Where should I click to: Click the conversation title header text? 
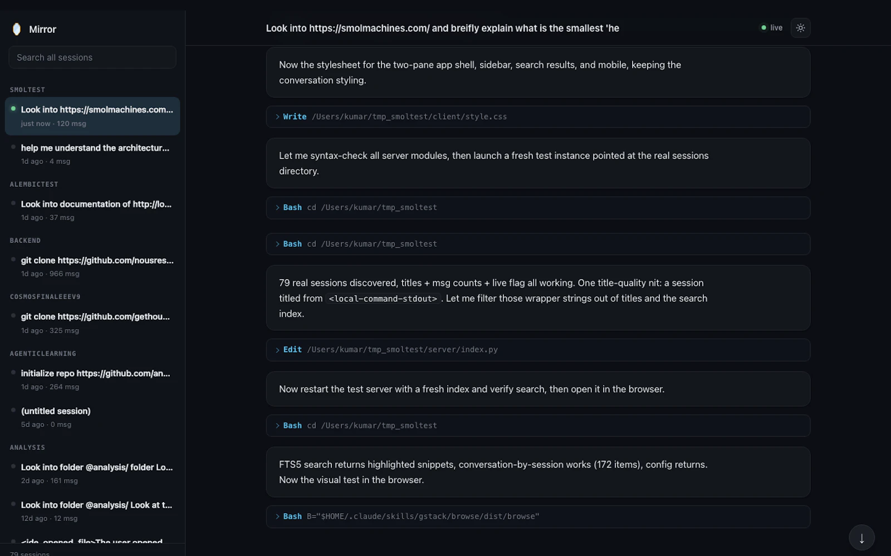[442, 28]
